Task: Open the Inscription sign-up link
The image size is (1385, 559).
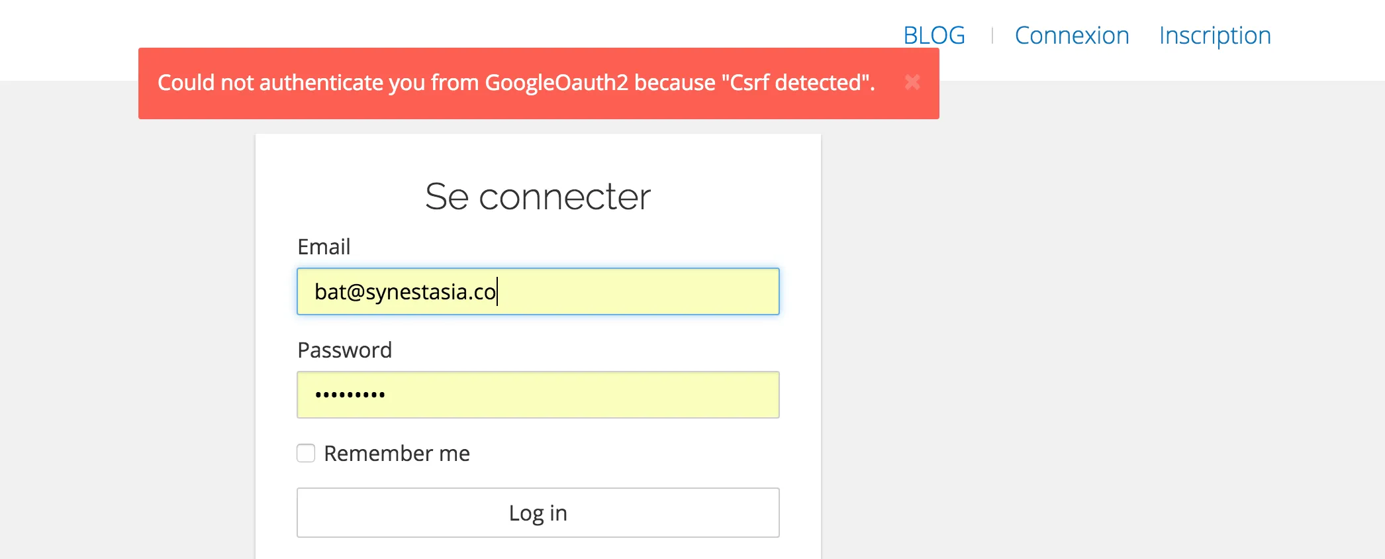Action: [x=1214, y=35]
